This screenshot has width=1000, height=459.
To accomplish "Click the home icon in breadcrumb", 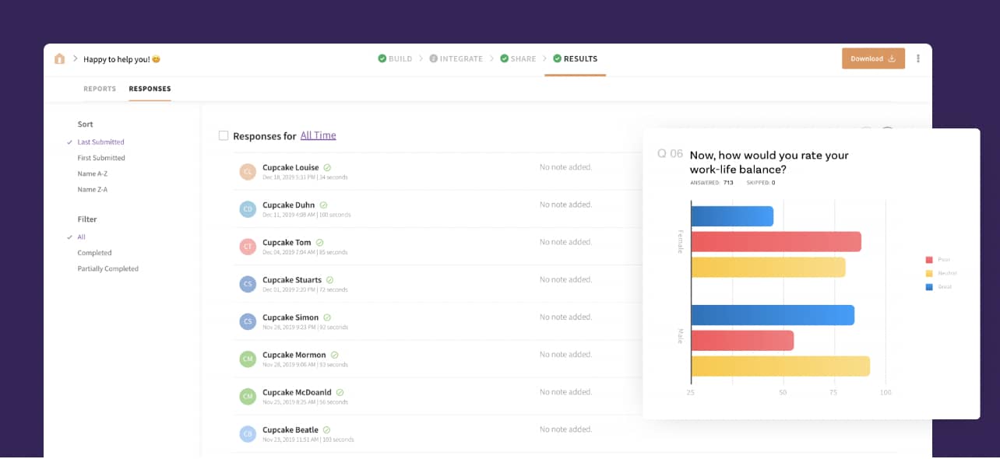I will [60, 59].
